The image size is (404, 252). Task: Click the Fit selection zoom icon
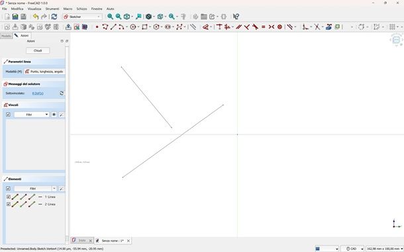point(119,17)
